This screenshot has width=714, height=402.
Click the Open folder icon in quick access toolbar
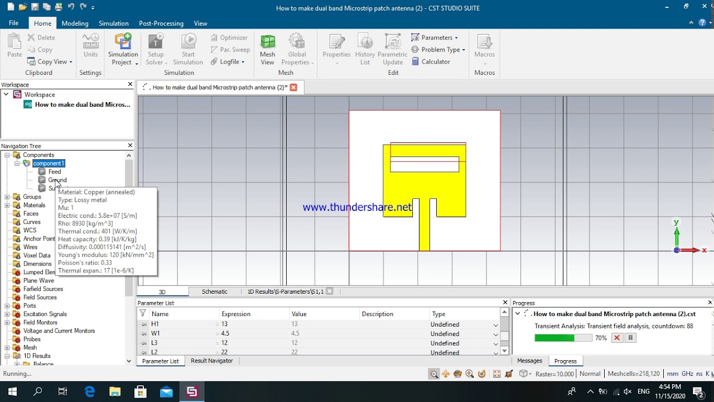[x=23, y=7]
